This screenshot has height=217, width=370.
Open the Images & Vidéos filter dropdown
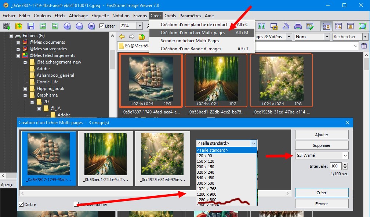289,37
